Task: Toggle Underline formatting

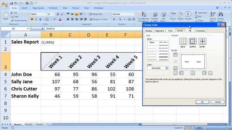Action: pyautogui.click(x=40, y=19)
